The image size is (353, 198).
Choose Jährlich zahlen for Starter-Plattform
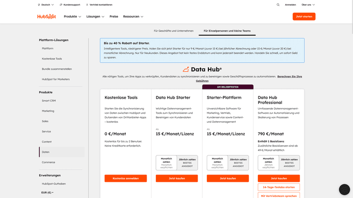(238, 163)
